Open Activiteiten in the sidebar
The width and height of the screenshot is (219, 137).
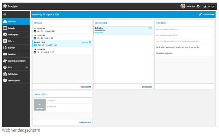pyautogui.click(x=16, y=74)
